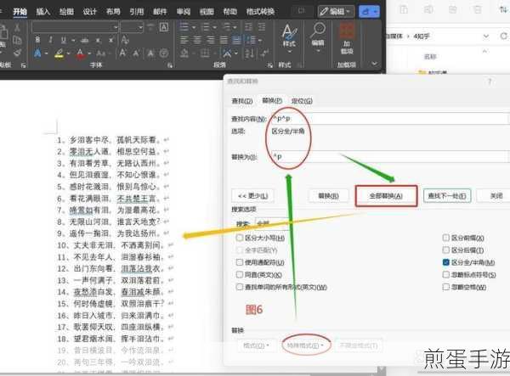
Task: Switch to the 查找(D) dialog tab
Action: 242,101
